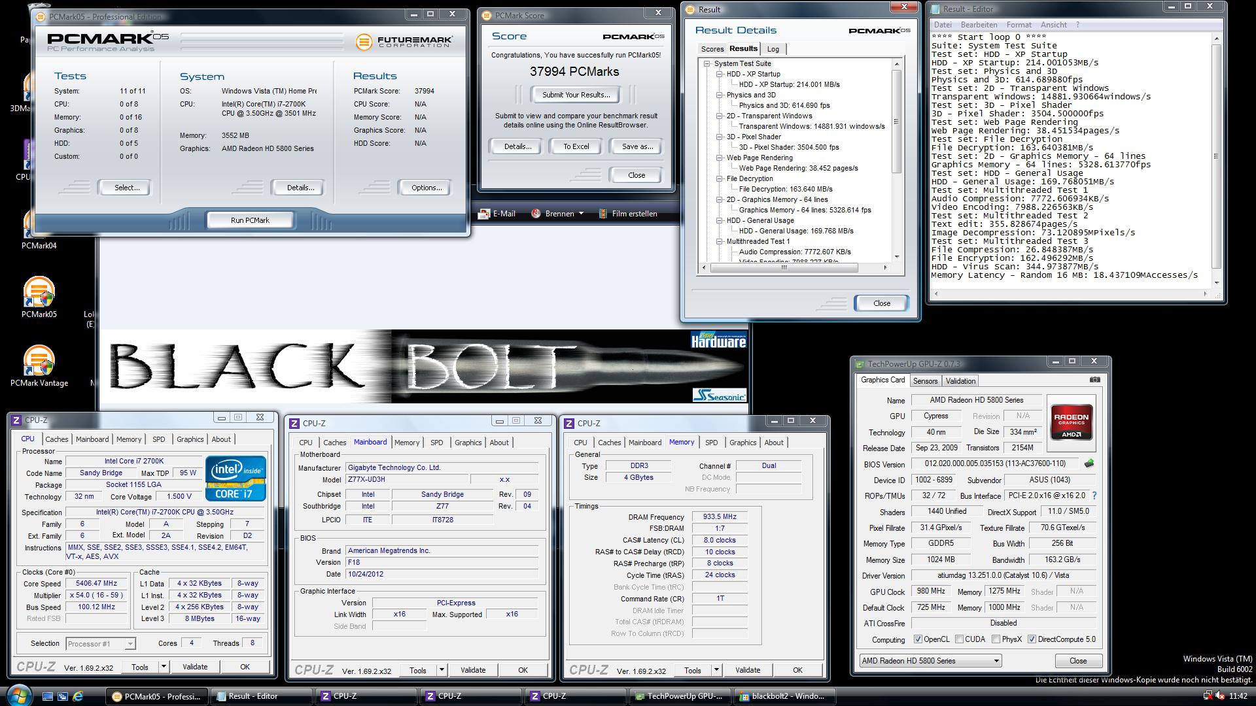Screen dimensions: 1256x706
Task: Click Select... button under Tests
Action: coord(127,188)
